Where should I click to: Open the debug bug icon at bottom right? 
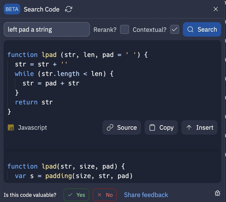pyautogui.click(x=217, y=193)
